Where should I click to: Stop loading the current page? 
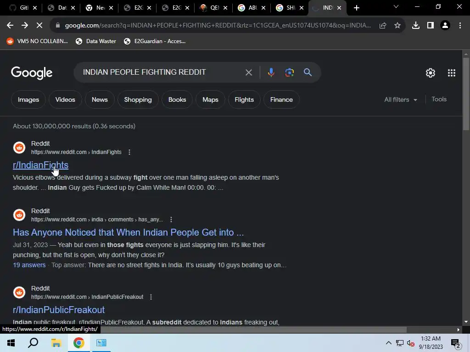[39, 26]
